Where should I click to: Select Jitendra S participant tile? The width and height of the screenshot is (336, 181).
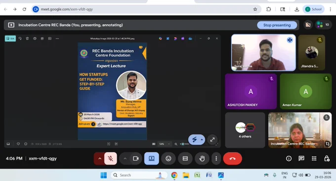click(x=312, y=52)
